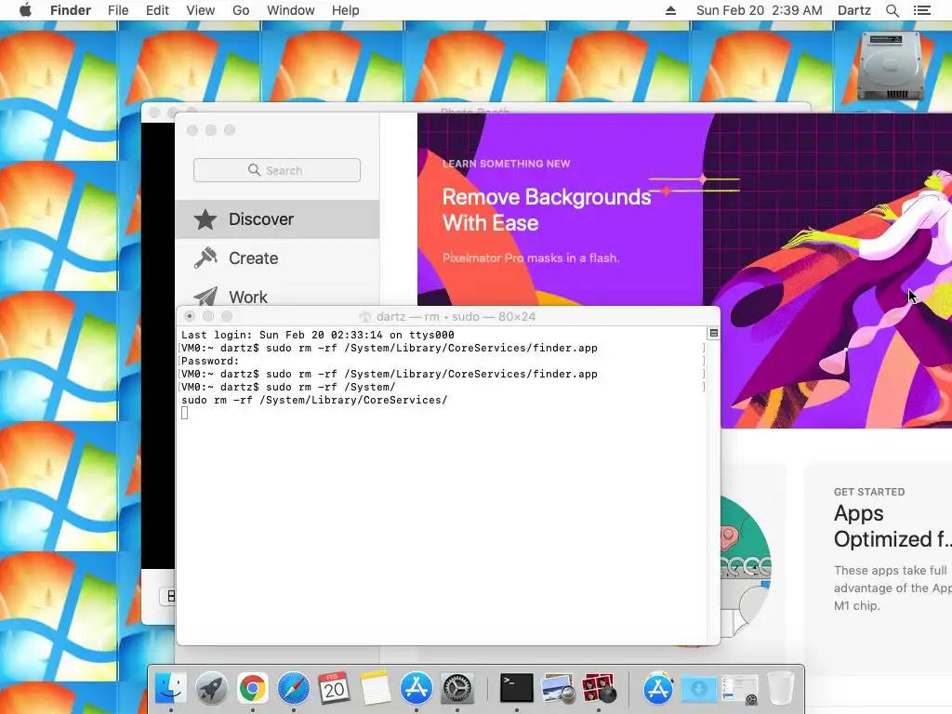Open Finder from the Dock
Screen dimensions: 952x714
[171, 688]
